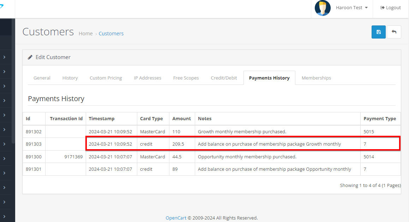Screen dimensions: 409x222
Task: Select the transaction Id cell 9171369
Action: (x=73, y=157)
